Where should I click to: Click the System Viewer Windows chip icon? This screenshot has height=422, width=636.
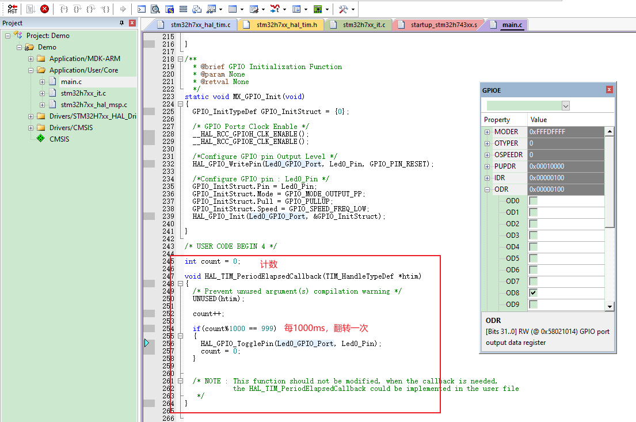[x=318, y=9]
